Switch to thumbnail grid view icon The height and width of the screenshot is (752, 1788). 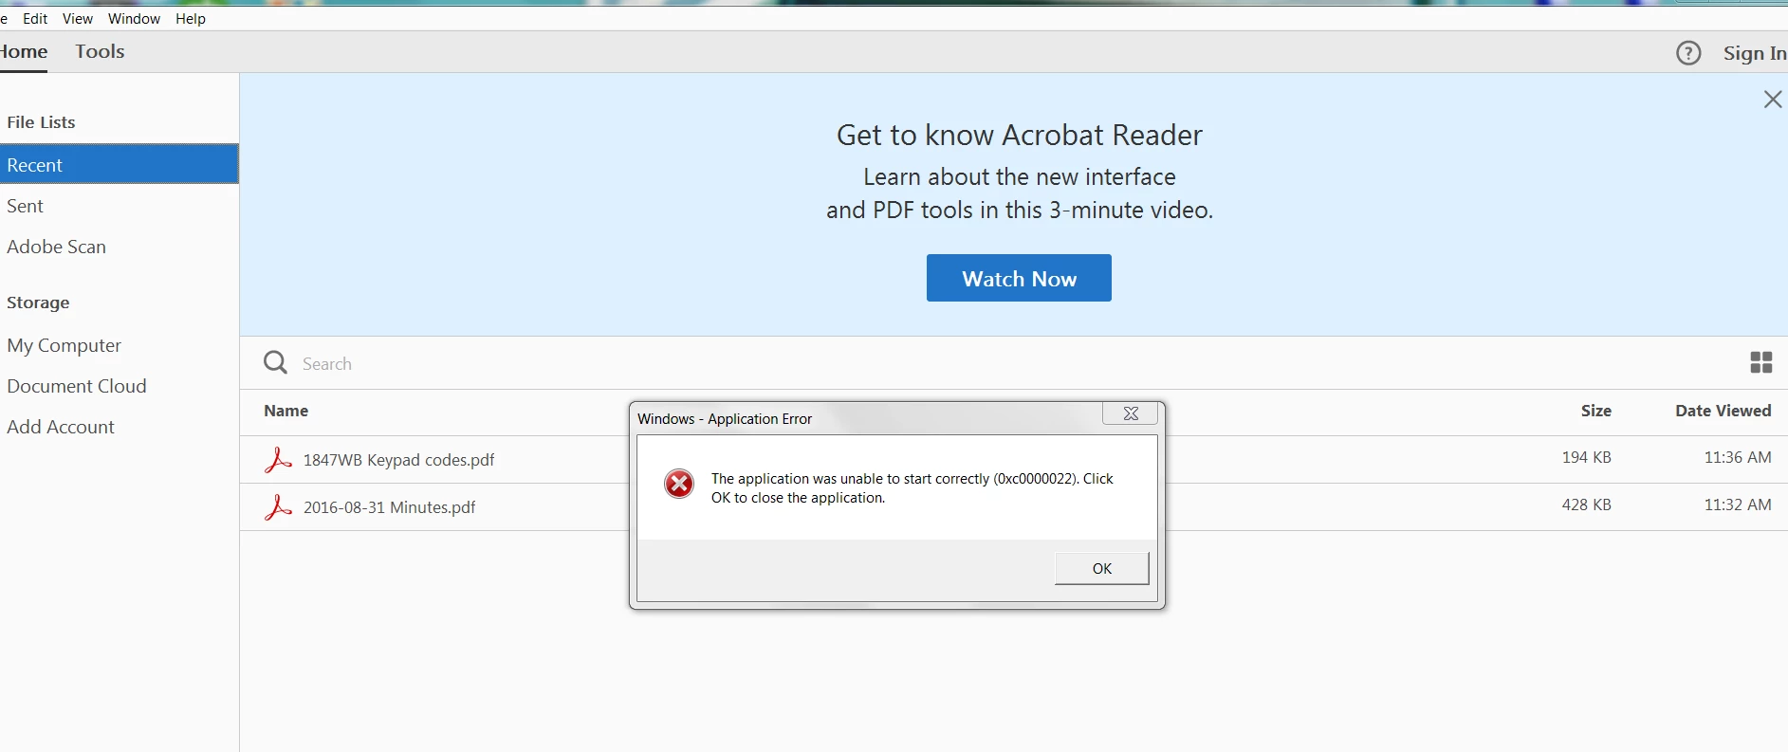pos(1761,362)
